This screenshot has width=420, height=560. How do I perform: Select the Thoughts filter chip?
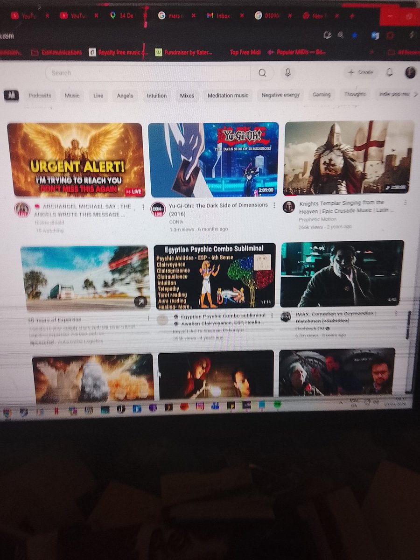coord(355,94)
